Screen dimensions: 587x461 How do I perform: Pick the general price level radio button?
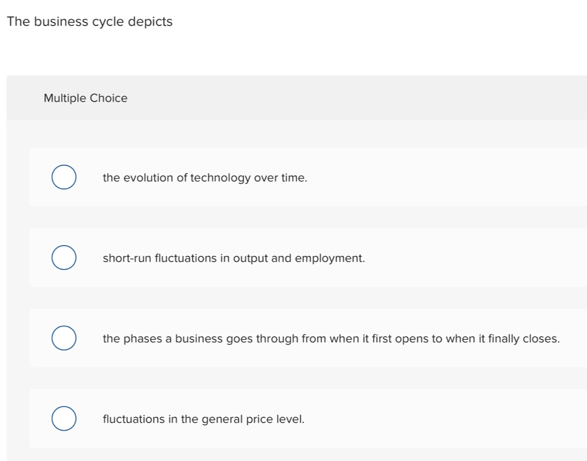point(63,419)
